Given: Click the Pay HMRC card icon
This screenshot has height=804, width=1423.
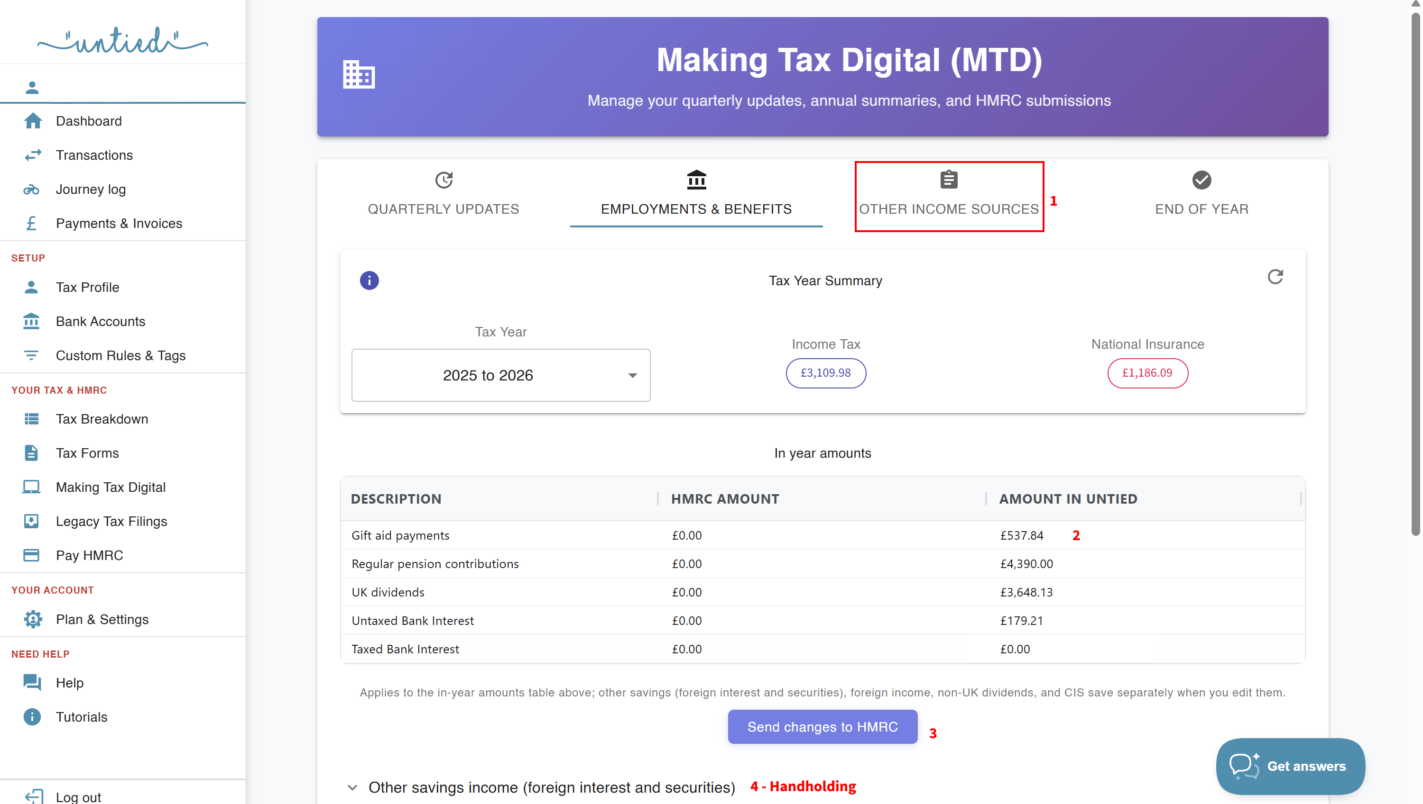Looking at the screenshot, I should click(x=31, y=555).
